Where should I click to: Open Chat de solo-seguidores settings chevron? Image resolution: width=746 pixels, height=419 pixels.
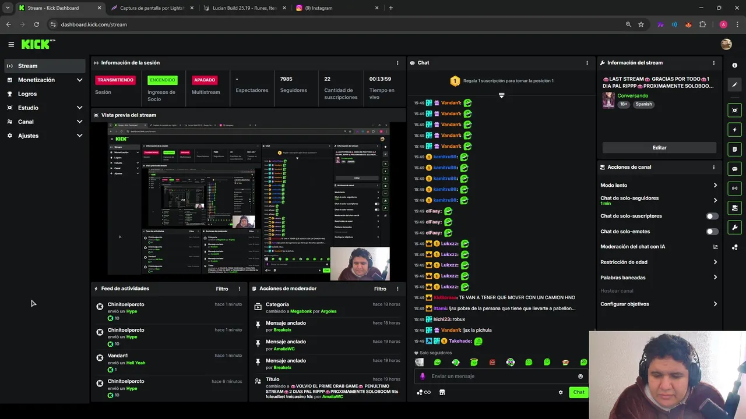[715, 200]
